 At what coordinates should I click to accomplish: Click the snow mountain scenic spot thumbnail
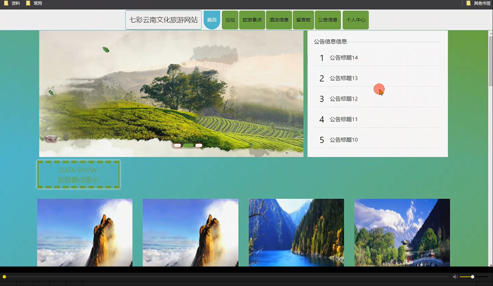click(x=402, y=233)
